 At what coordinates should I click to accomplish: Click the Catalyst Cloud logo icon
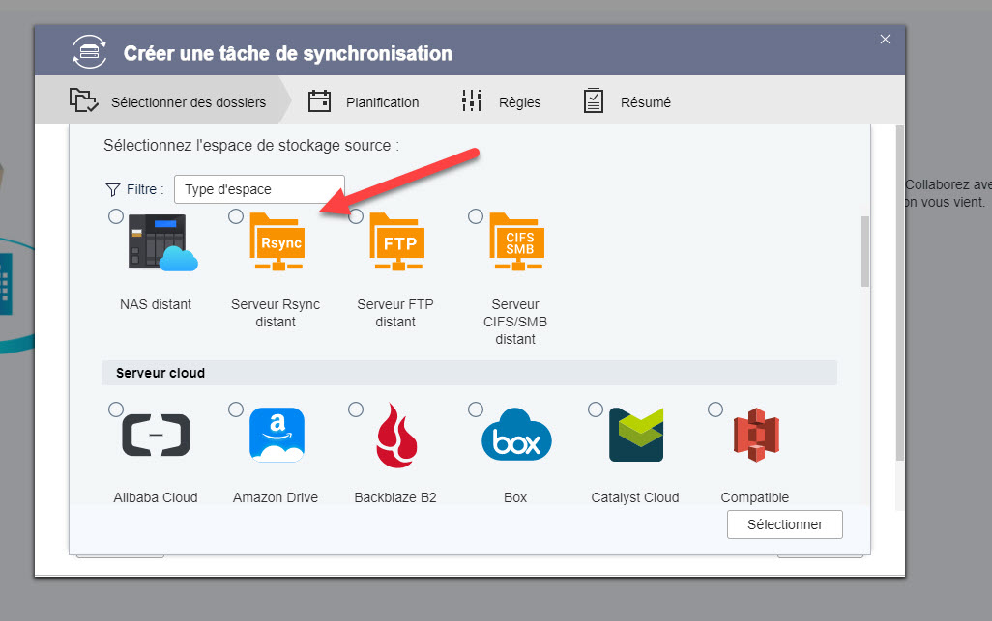point(636,436)
